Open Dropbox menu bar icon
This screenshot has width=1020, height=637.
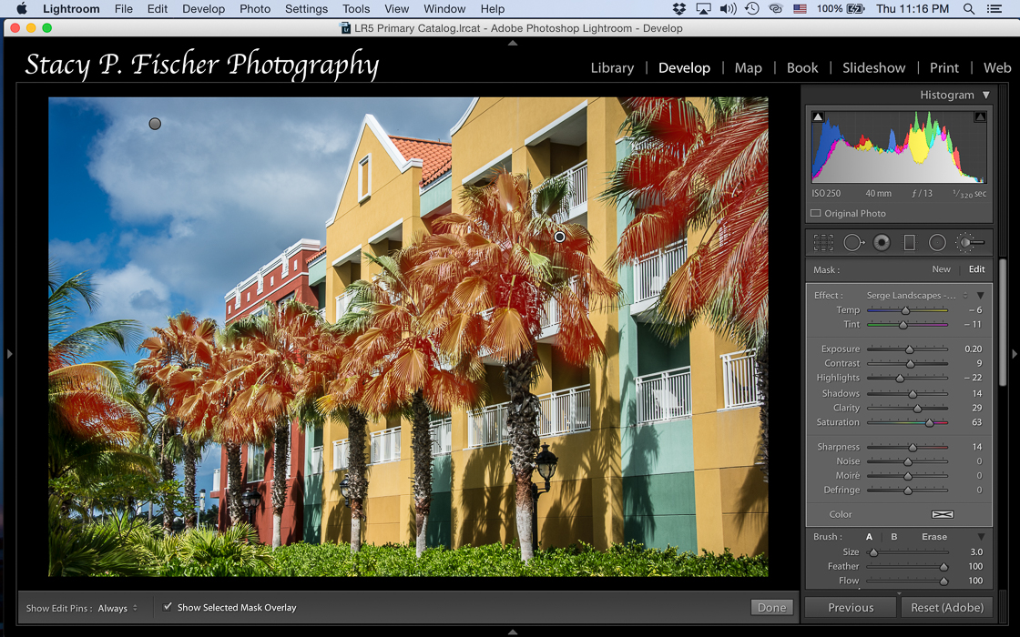[679, 9]
